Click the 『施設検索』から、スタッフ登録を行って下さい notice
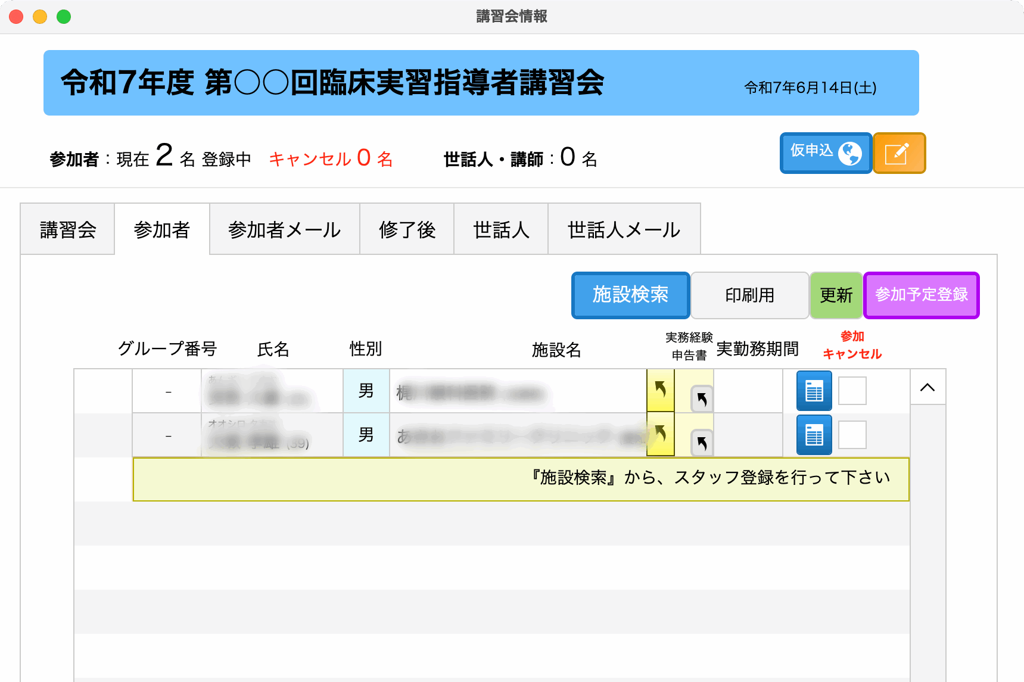Viewport: 1024px width, 682px height. pyautogui.click(x=521, y=479)
